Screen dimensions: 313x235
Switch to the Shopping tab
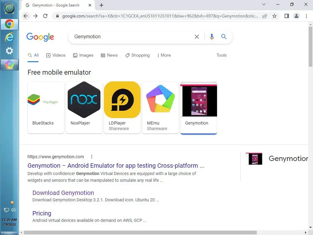(x=137, y=55)
